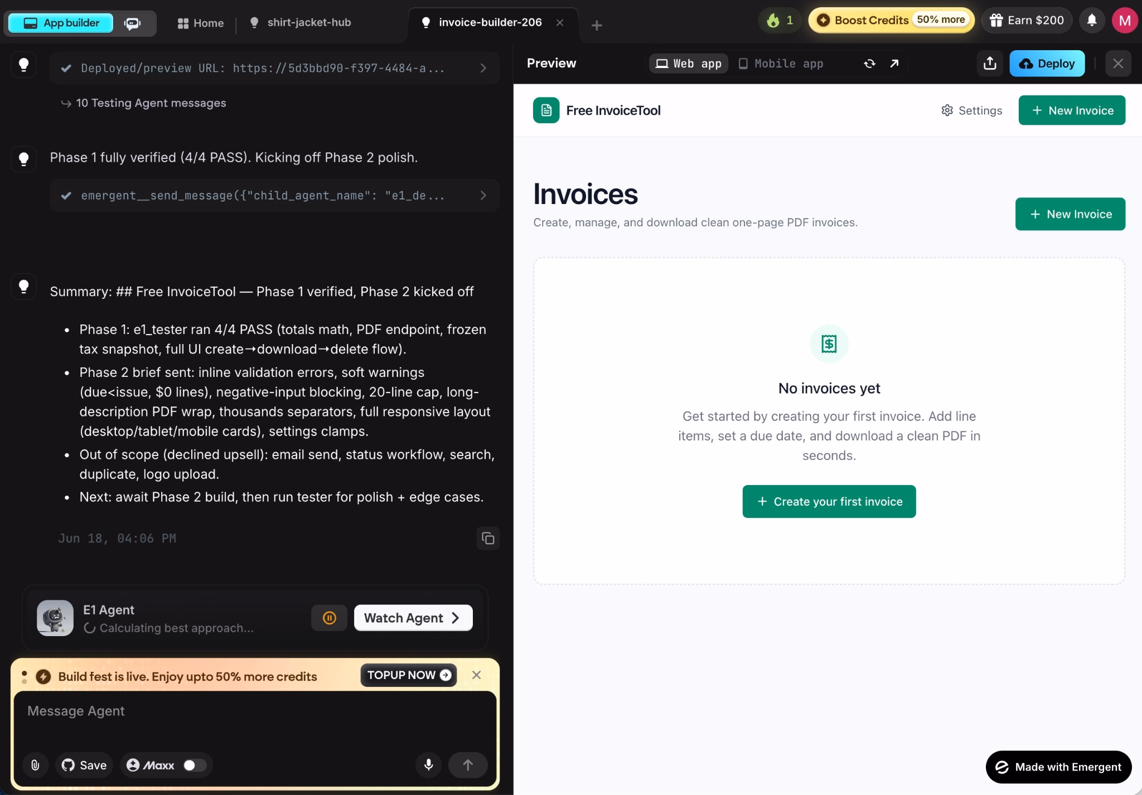1142x795 pixels.
Task: Click the Made with Emergent badge
Action: 1058,767
